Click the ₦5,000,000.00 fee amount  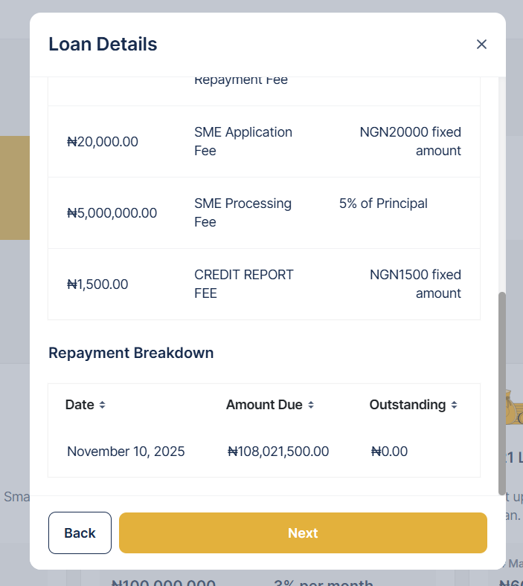coord(112,213)
